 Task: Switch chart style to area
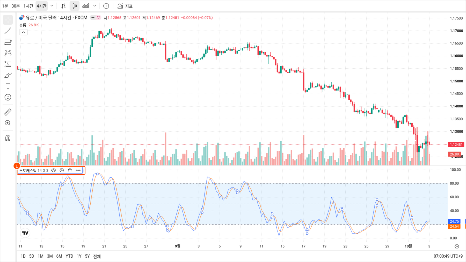click(85, 6)
